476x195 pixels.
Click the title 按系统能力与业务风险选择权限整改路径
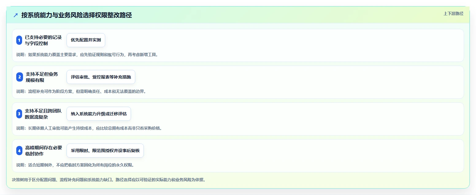[77, 15]
